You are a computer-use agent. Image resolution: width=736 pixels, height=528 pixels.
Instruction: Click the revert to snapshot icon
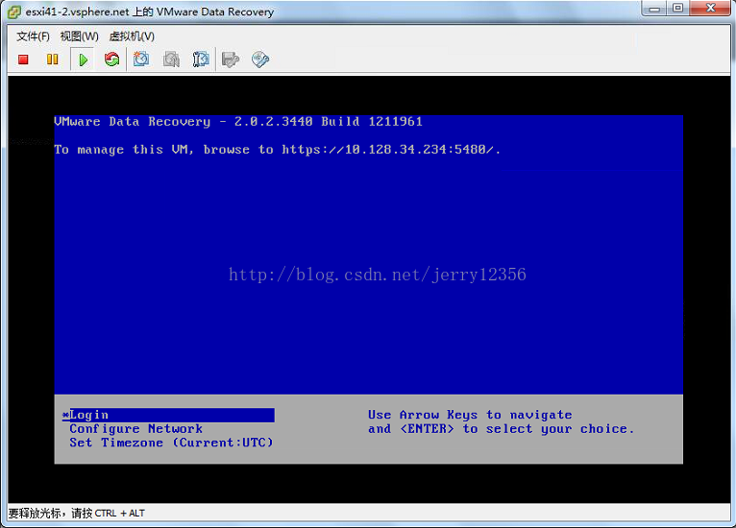171,60
